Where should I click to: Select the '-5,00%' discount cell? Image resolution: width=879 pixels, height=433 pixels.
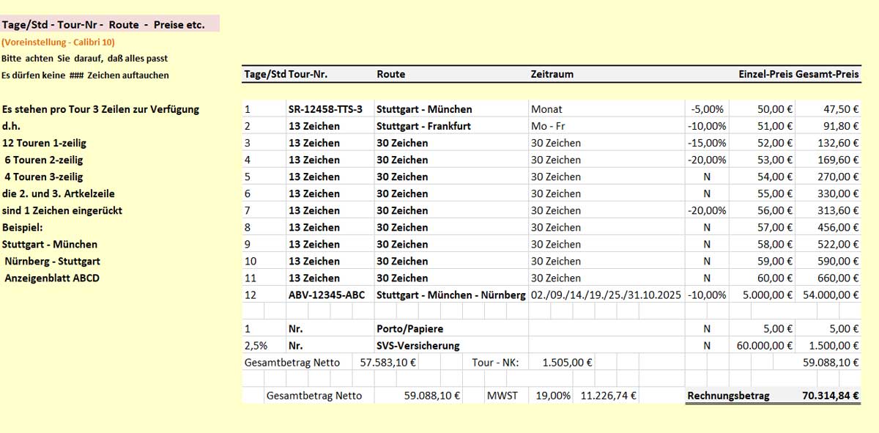point(708,109)
